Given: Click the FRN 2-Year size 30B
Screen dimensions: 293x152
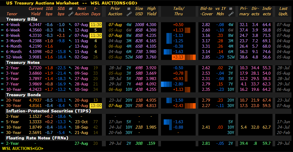Looking at the screenshot, I should (x=139, y=143).
